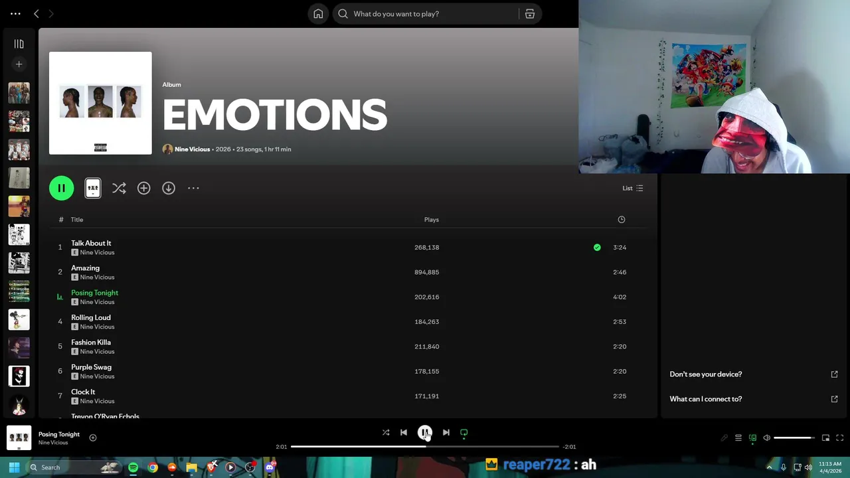This screenshot has width=850, height=478.
Task: Enable shuffle next to album play button
Action: (119, 189)
